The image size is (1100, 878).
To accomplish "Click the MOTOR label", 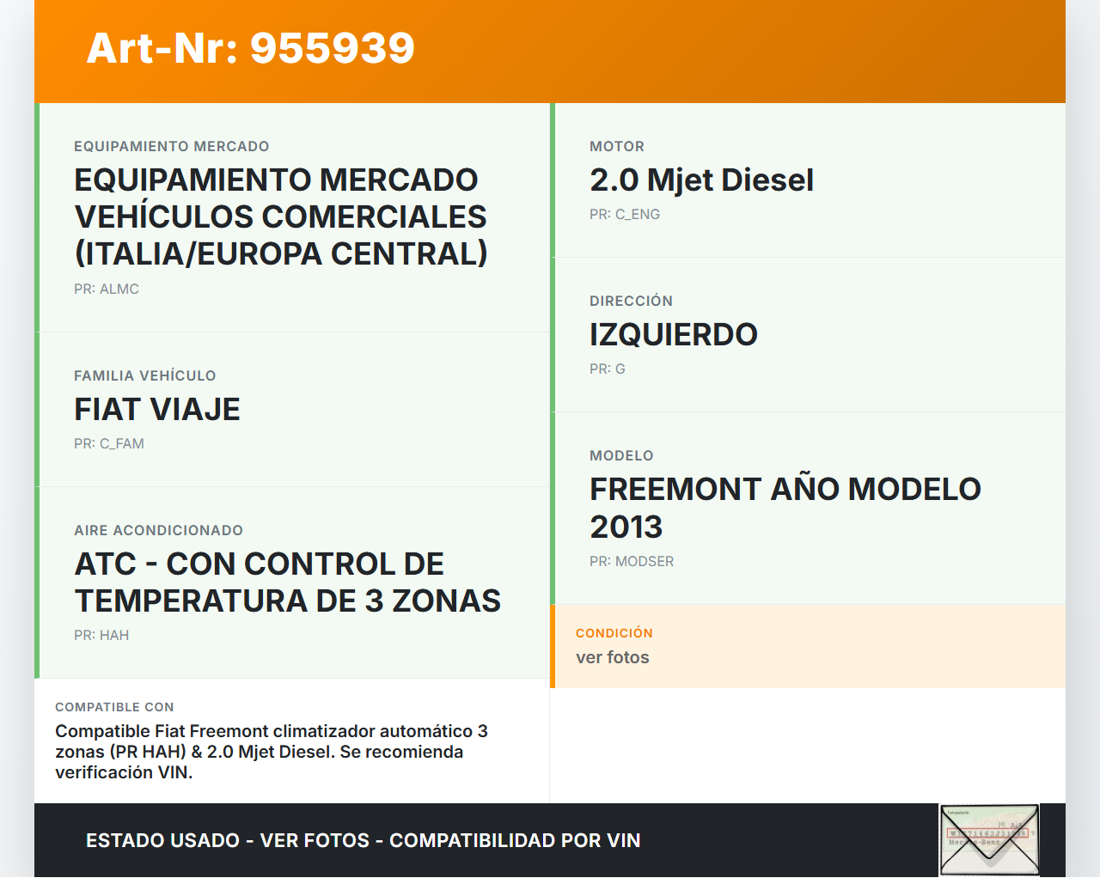I will click(617, 147).
